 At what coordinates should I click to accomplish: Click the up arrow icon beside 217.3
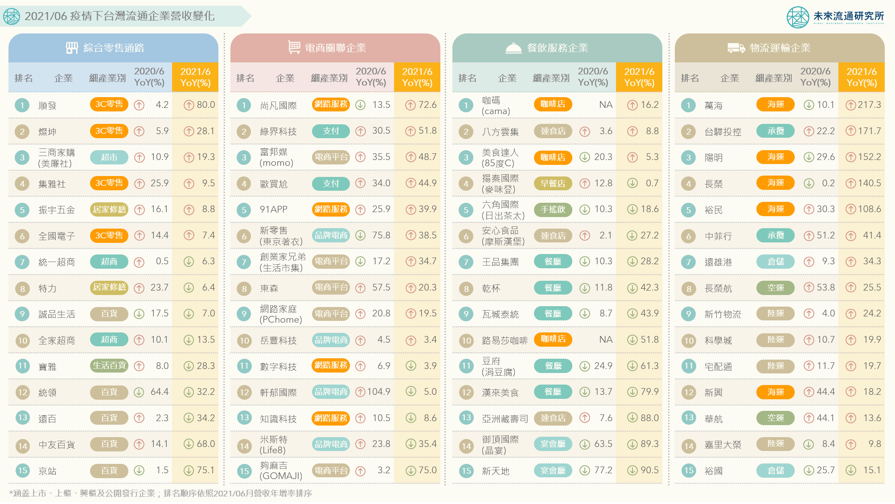(851, 105)
